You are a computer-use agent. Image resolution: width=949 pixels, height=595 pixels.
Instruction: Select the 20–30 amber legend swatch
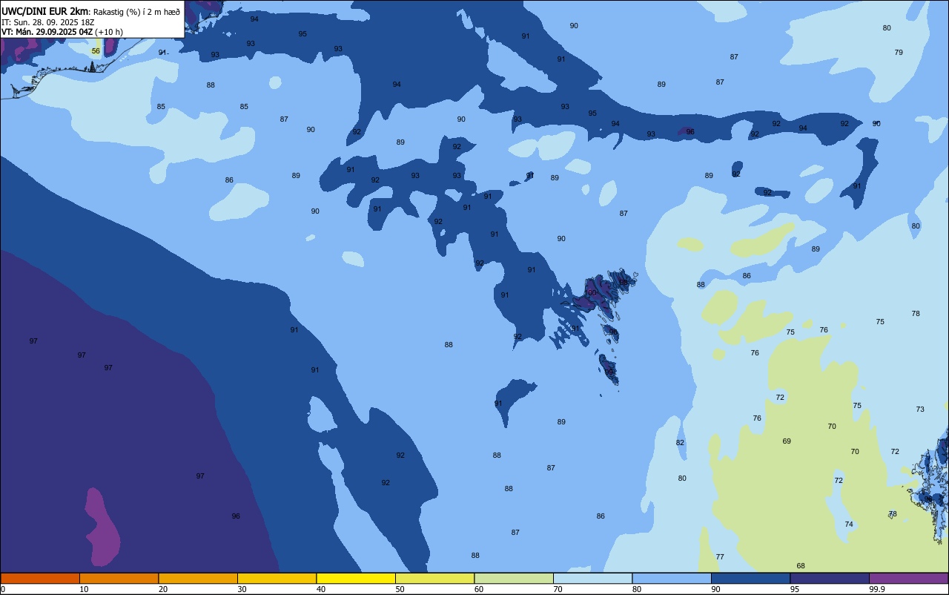[198, 578]
